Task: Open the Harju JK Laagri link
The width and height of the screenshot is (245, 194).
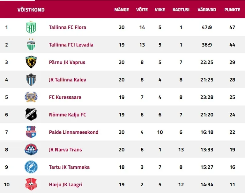Action: click(x=66, y=185)
